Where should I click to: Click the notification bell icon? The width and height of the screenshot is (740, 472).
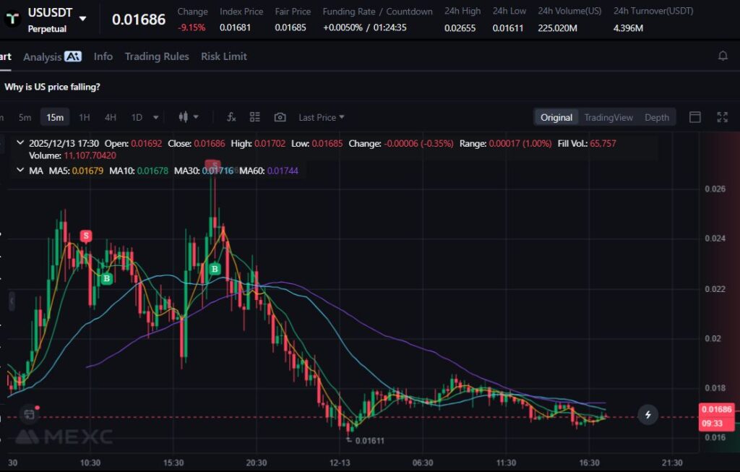[722, 56]
